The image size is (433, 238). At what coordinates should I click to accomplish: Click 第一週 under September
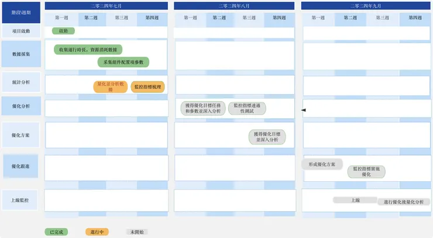click(x=318, y=18)
